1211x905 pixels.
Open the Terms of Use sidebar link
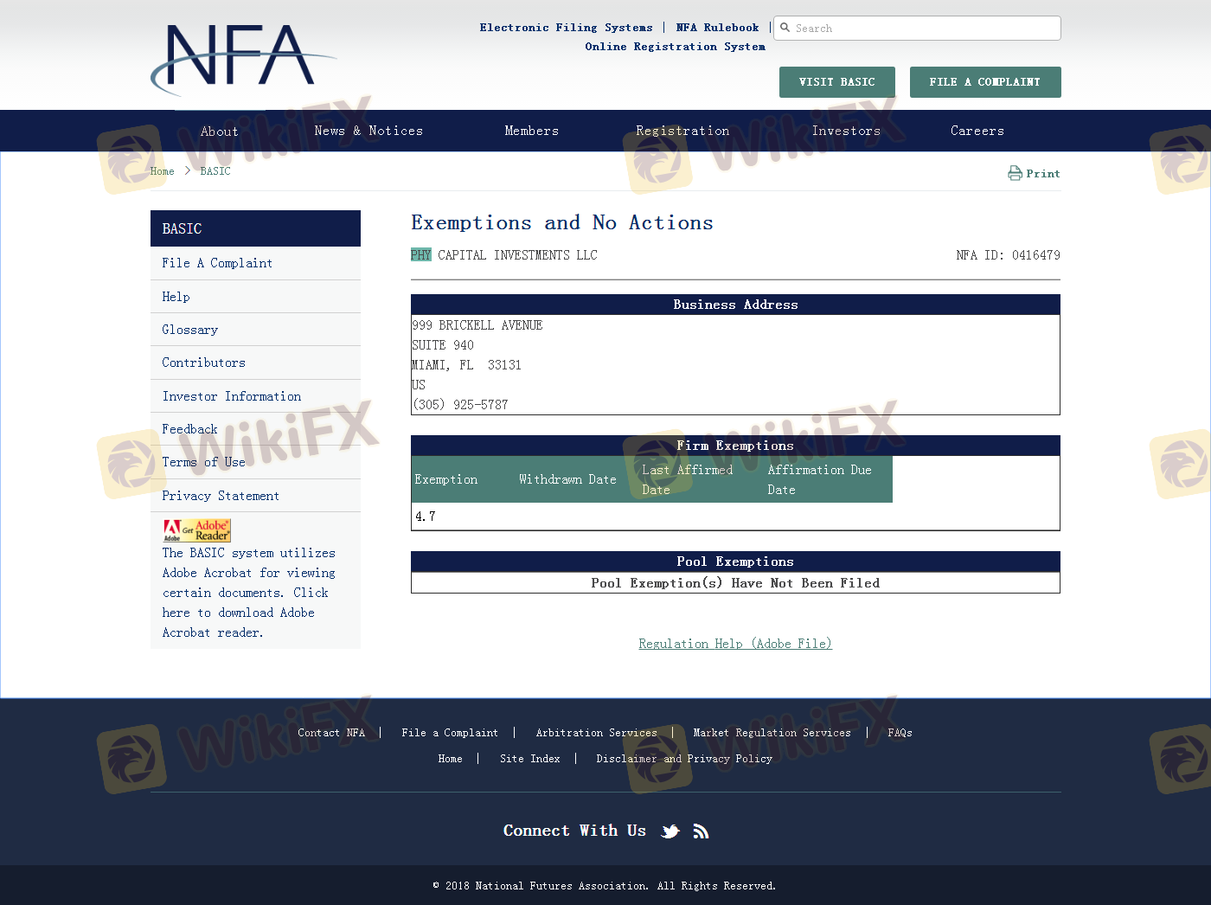[x=203, y=462]
